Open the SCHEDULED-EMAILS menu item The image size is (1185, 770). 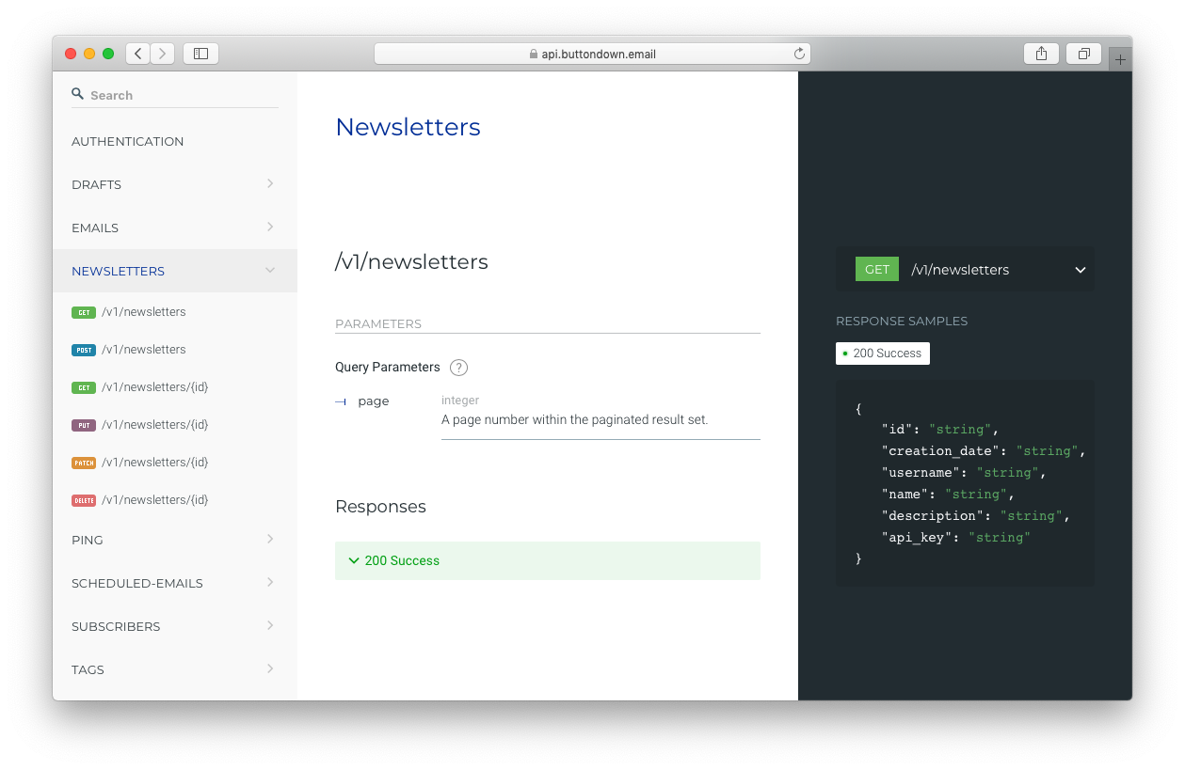[x=175, y=583]
